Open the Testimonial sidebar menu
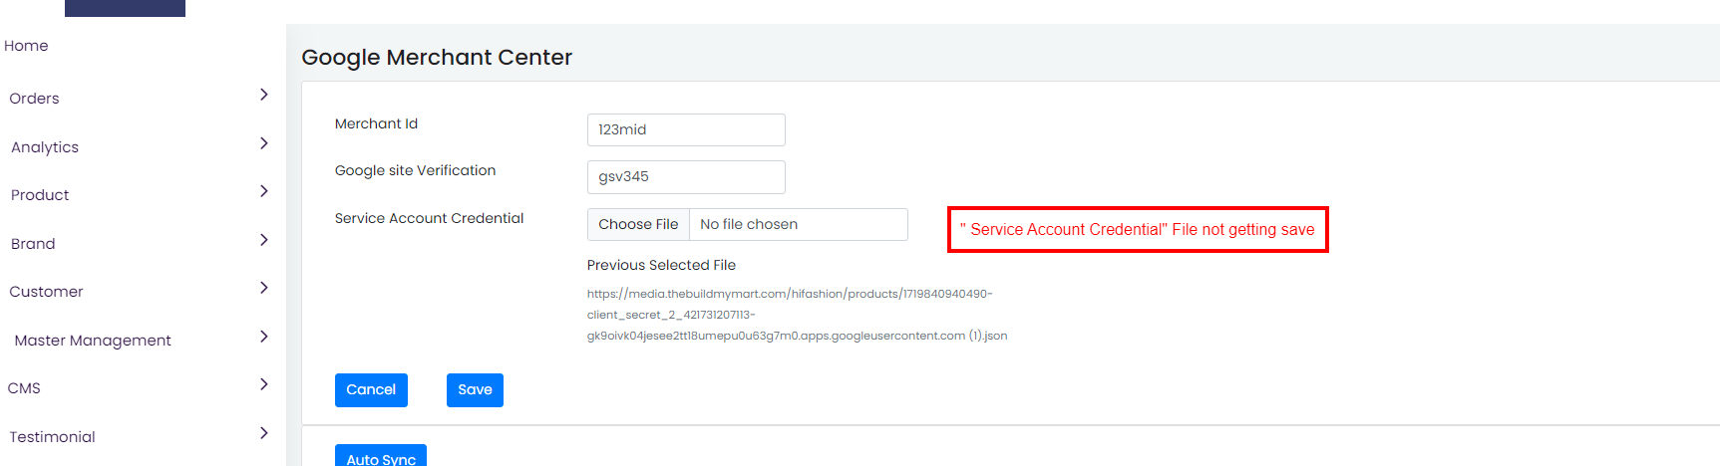The height and width of the screenshot is (466, 1720). coord(52,437)
